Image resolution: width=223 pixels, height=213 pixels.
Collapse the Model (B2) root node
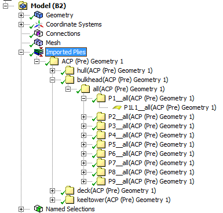pos(6,6)
